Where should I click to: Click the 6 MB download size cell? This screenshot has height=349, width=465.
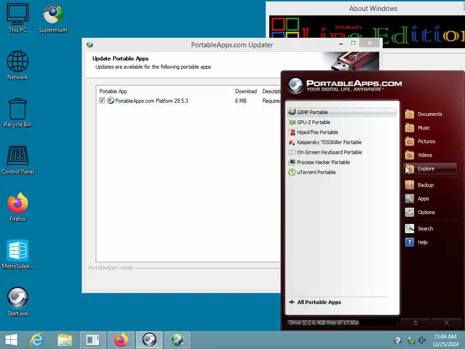click(x=241, y=101)
